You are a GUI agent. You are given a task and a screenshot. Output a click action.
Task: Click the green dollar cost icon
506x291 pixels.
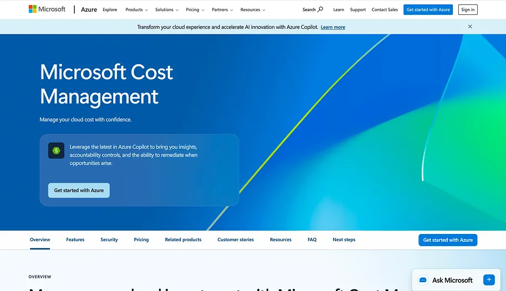[x=56, y=150]
